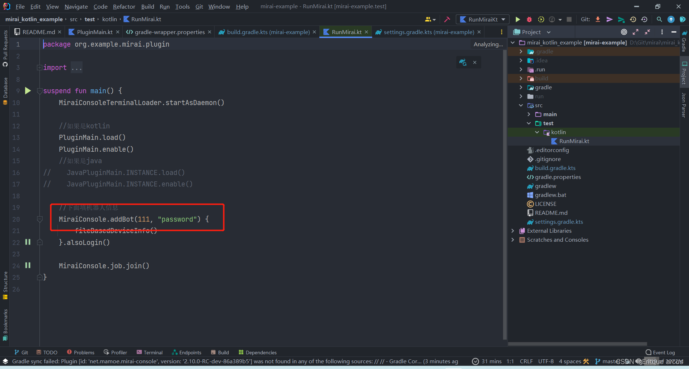Open the Terminal tool window
The height and width of the screenshot is (369, 689).
150,353
